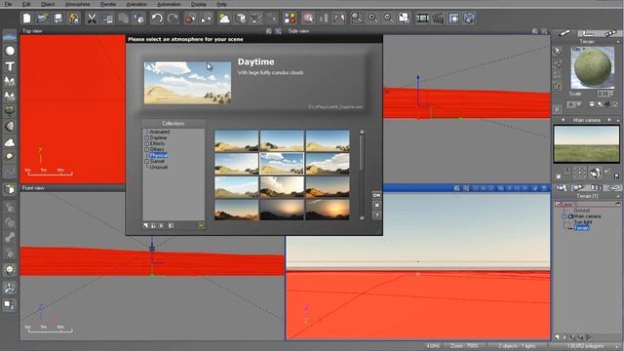Screen dimensions: 624x351
Task: Click the atmosphere thumbnail scrollbar
Action: point(362,175)
